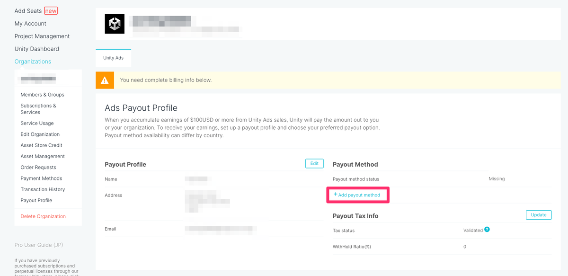Image resolution: width=568 pixels, height=276 pixels.
Task: Open Order Requests
Action: click(x=38, y=167)
